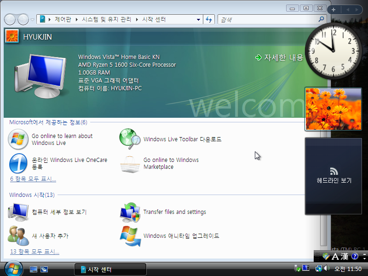Open the language bar options arrow
The image size is (368, 276).
pyautogui.click(x=364, y=259)
